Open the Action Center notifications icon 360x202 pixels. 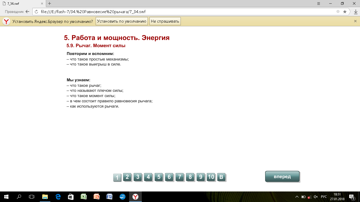(x=352, y=197)
